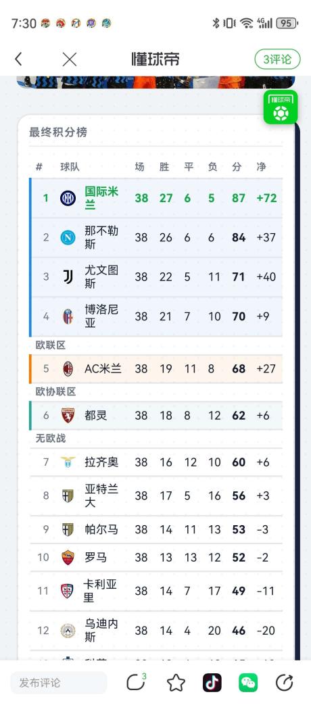Tap the 发布评论 comment input field
The width and height of the screenshot is (311, 705).
[59, 683]
